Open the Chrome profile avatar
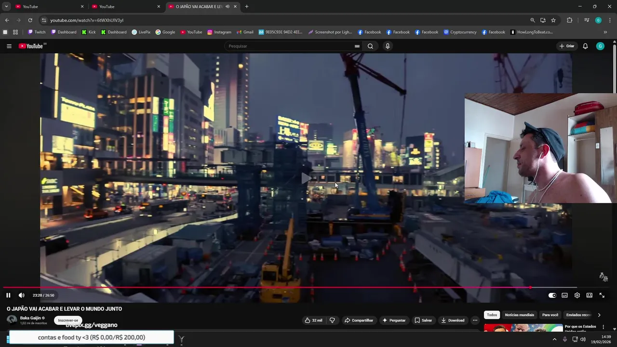Screen dimensions: 617x347 pyautogui.click(x=598, y=20)
